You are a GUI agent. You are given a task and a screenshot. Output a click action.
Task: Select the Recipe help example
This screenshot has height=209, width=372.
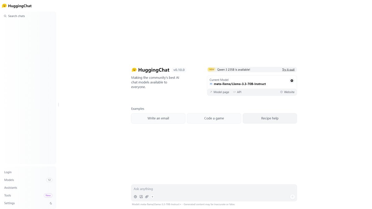[x=270, y=118]
